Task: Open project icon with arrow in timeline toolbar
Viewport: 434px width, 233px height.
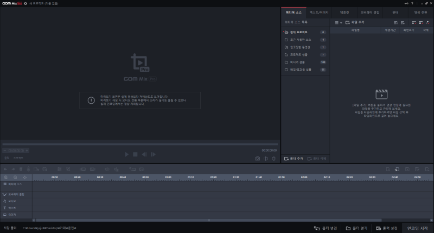Action: click(x=397, y=169)
